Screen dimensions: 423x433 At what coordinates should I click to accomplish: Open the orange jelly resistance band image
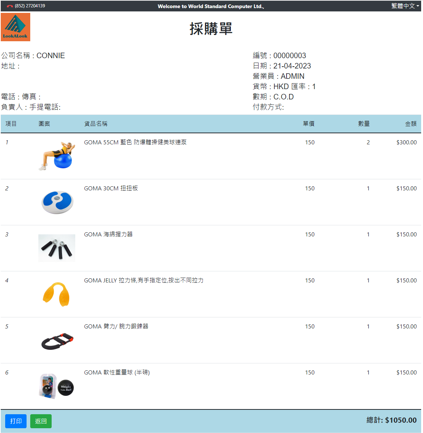56,294
